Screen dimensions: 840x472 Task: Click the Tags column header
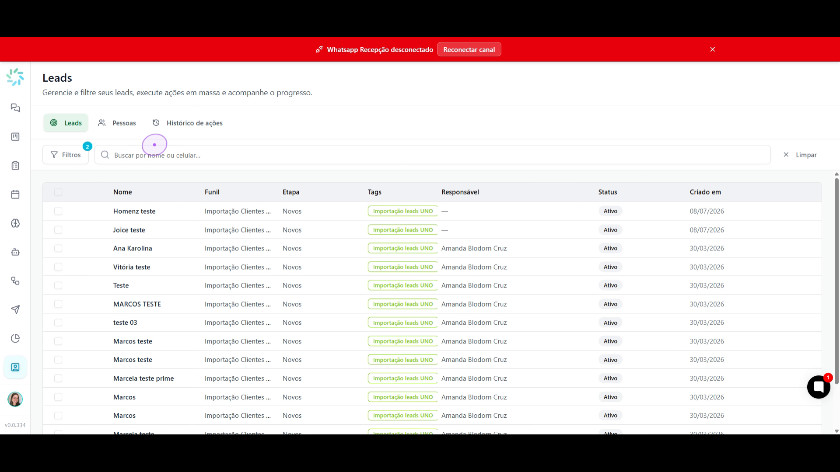374,192
